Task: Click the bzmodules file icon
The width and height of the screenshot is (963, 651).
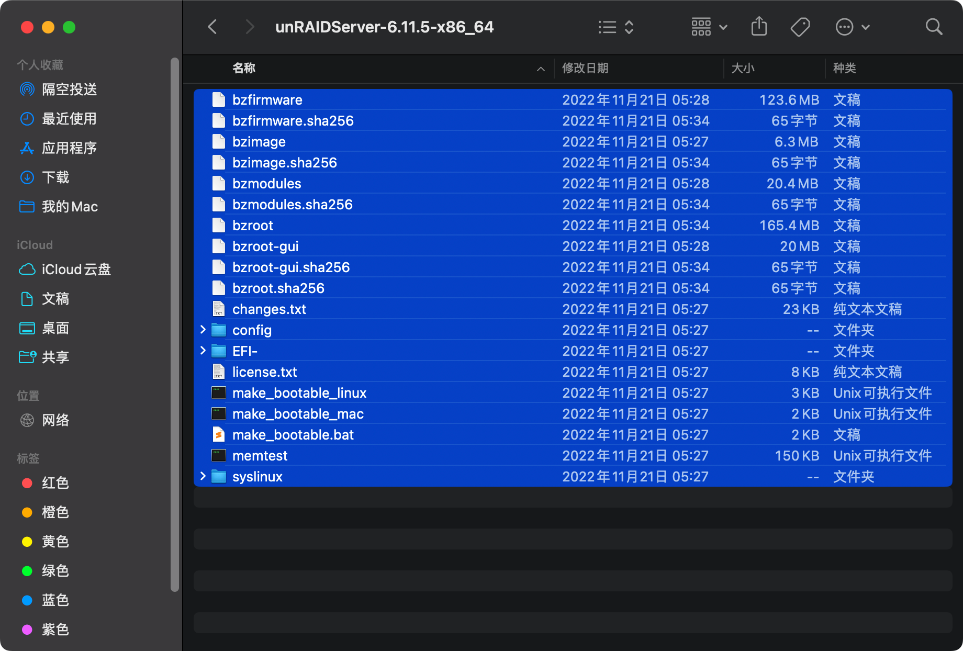Action: (219, 183)
